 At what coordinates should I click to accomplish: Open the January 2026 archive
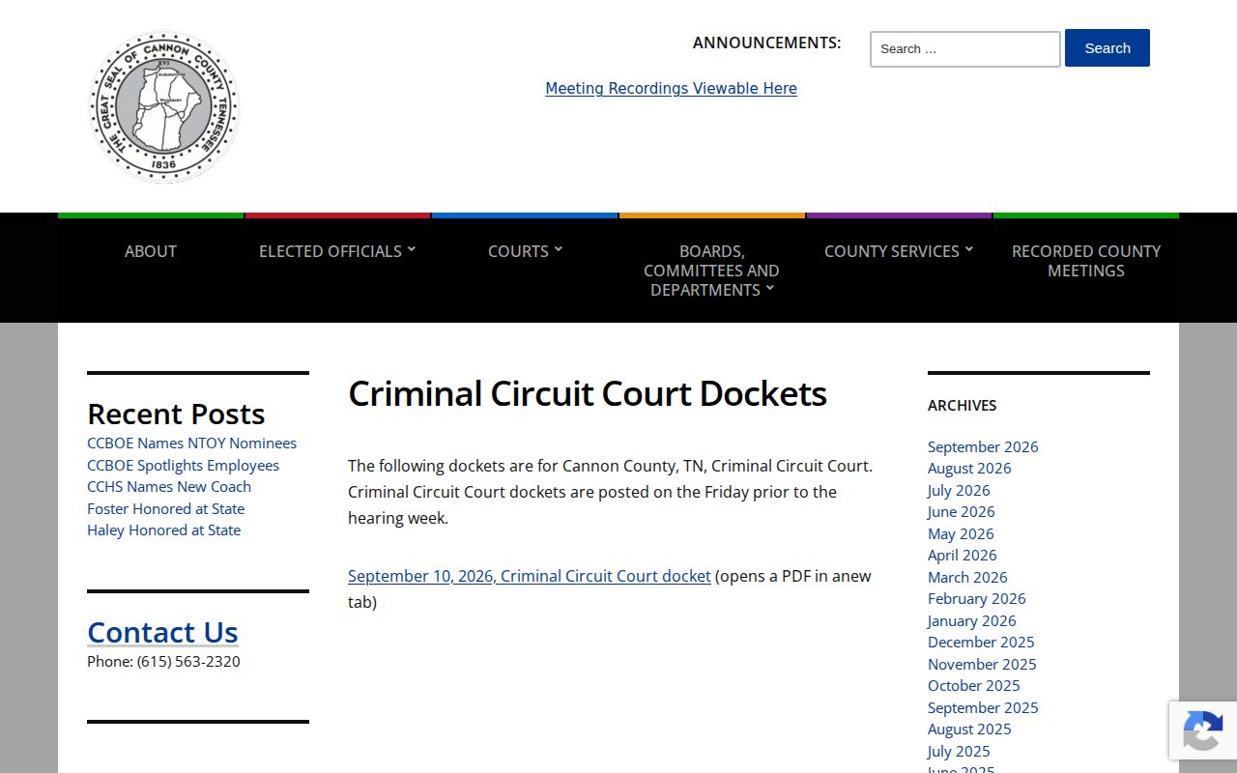[971, 620]
